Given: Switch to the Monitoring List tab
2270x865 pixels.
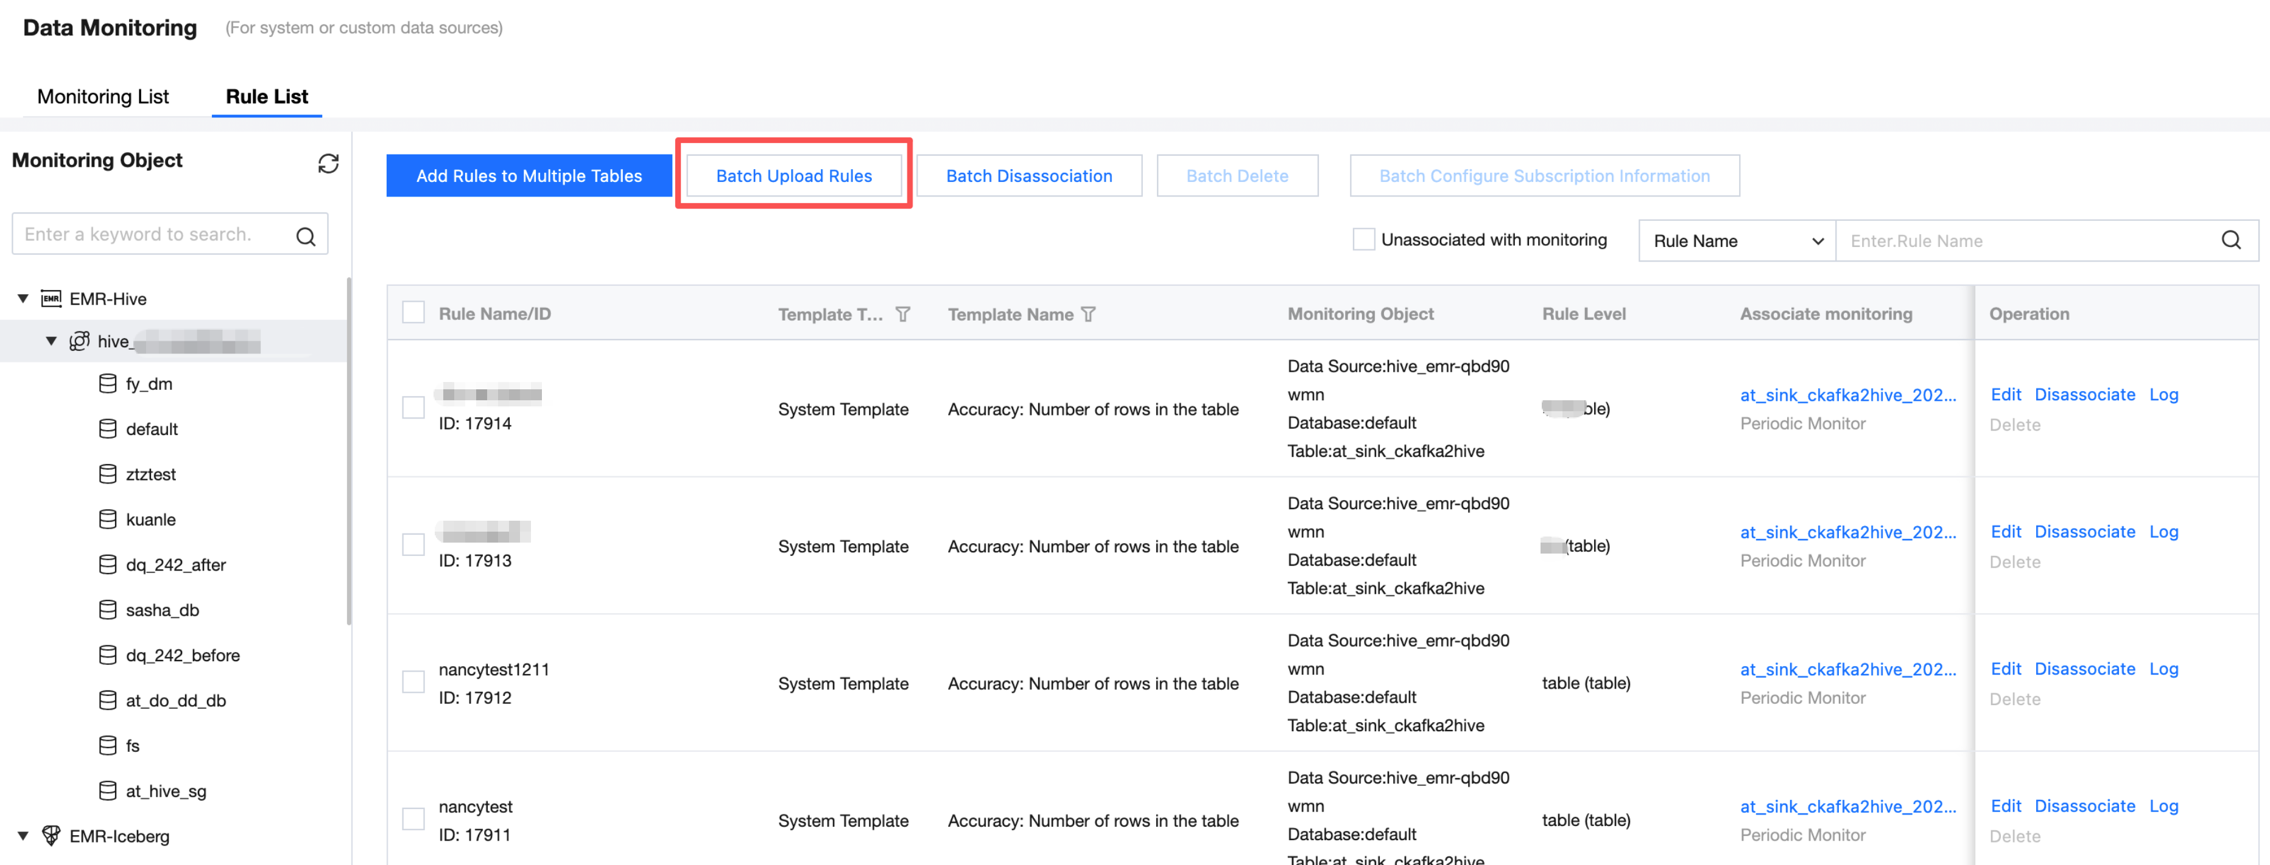Looking at the screenshot, I should (x=103, y=97).
